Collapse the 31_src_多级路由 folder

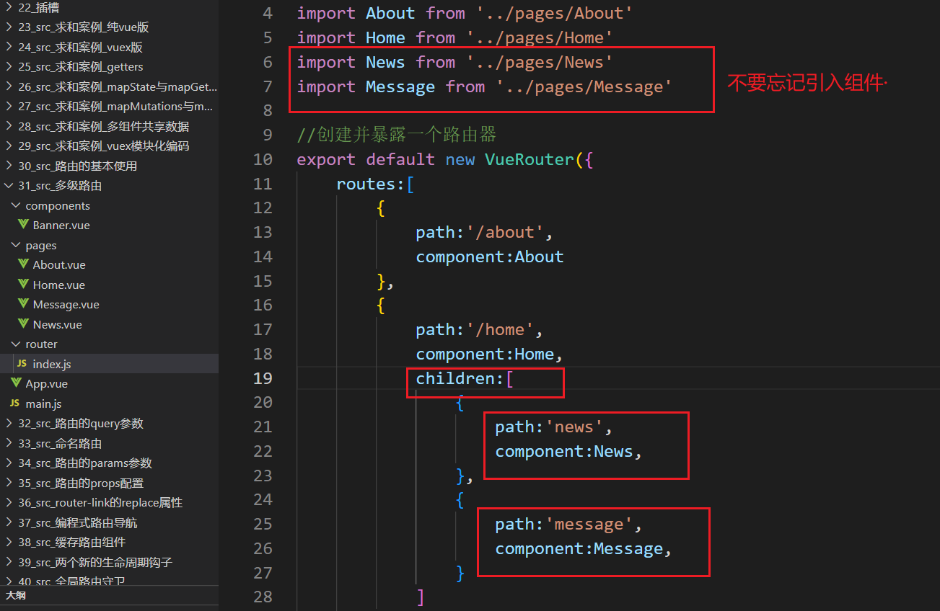(9, 185)
